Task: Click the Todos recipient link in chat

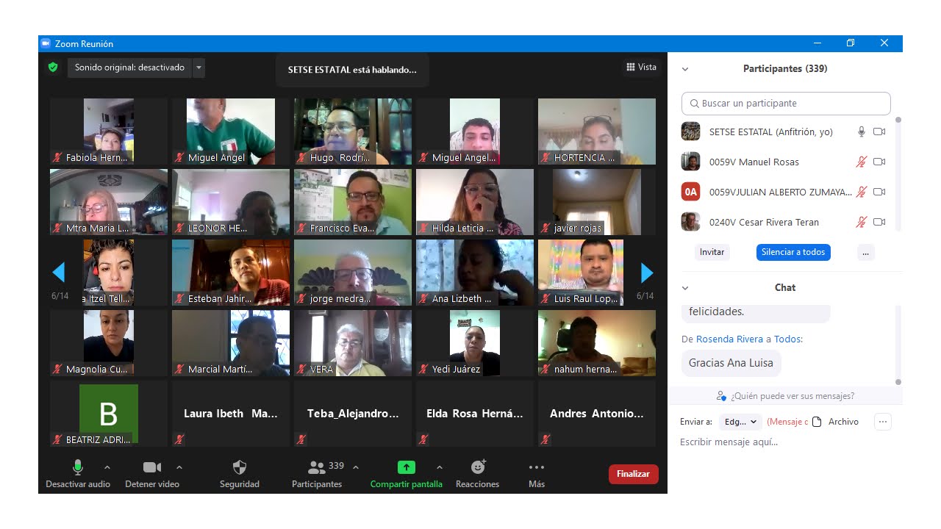Action: [x=787, y=339]
